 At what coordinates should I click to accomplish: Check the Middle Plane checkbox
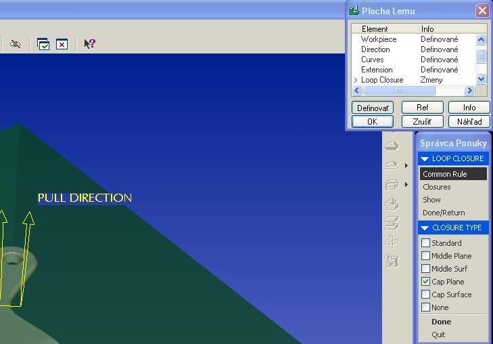point(425,255)
